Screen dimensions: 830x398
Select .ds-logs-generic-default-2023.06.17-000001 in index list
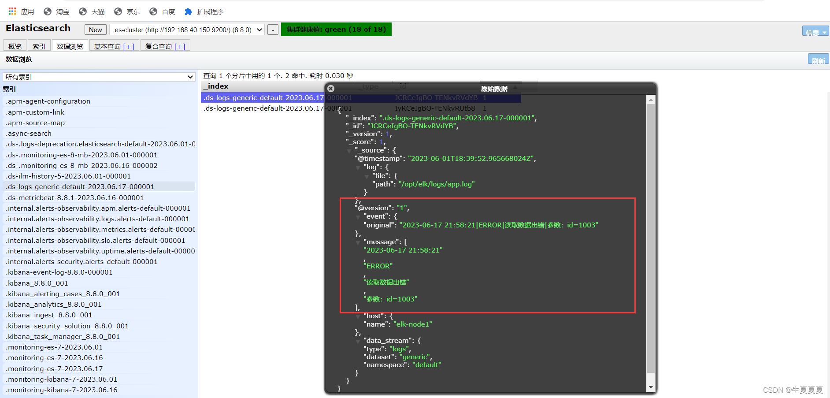click(99, 187)
